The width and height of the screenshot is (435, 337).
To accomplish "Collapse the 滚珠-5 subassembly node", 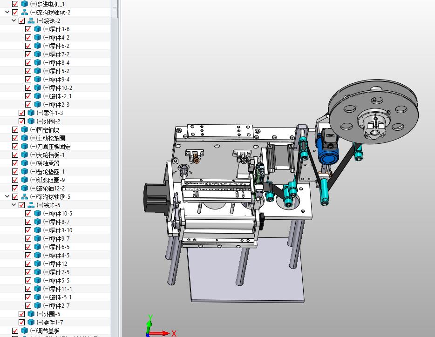I will 14,205.
